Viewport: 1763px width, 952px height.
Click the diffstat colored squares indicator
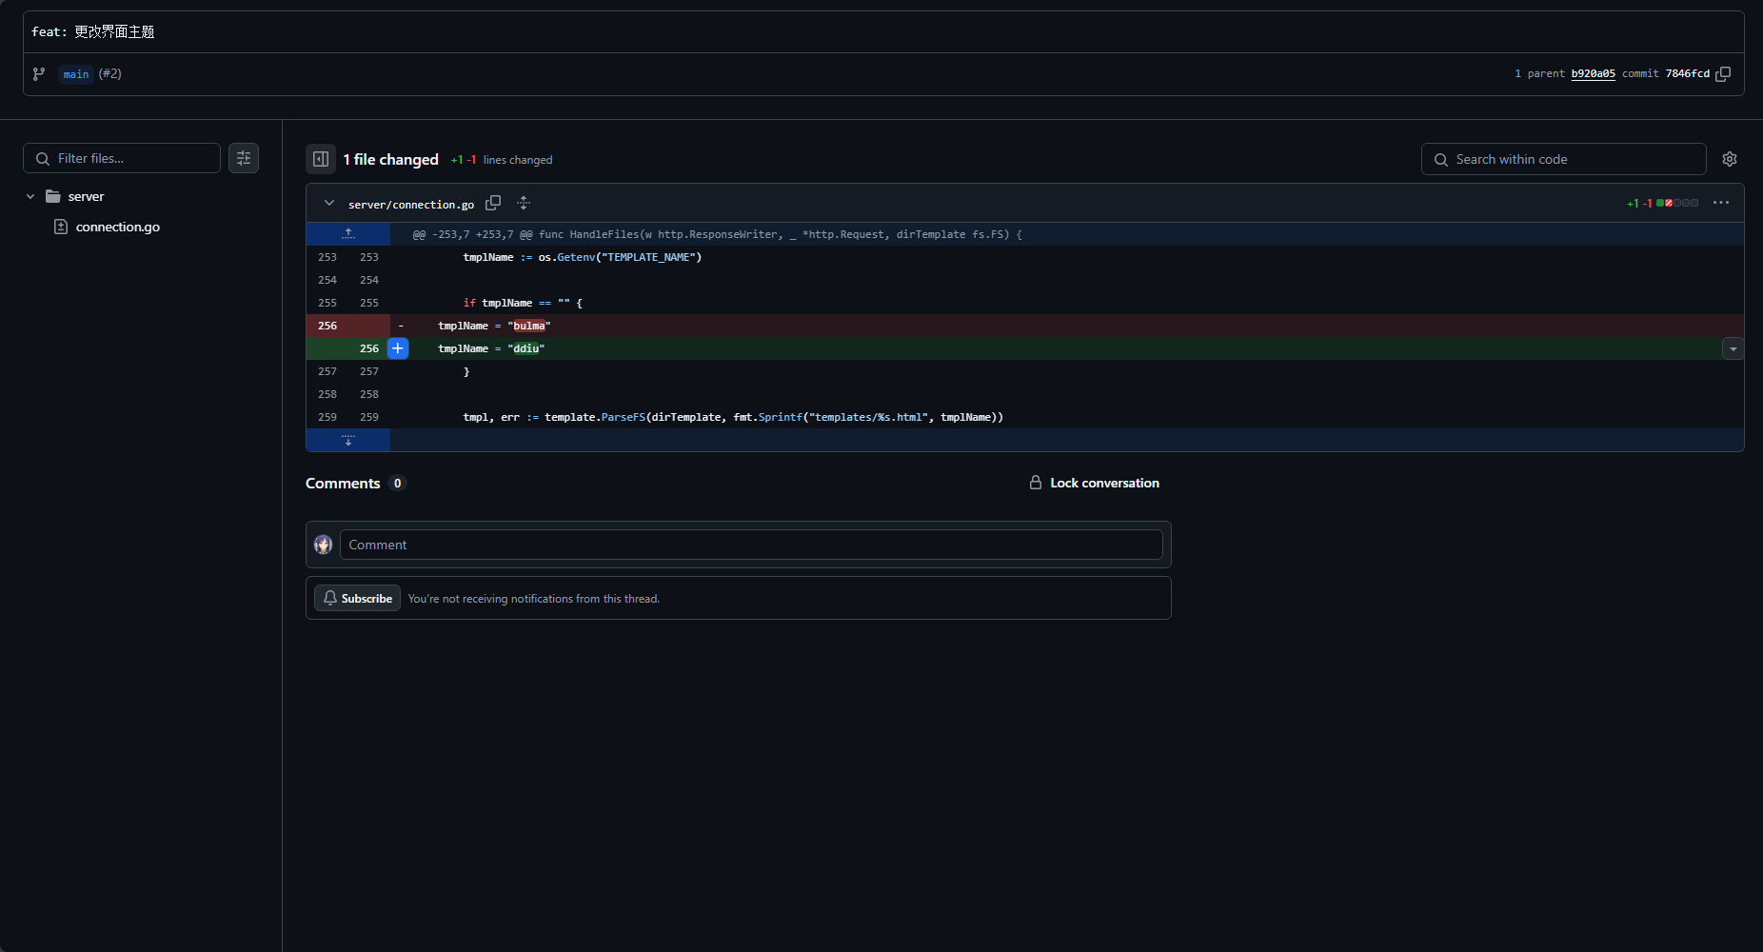[x=1677, y=203]
